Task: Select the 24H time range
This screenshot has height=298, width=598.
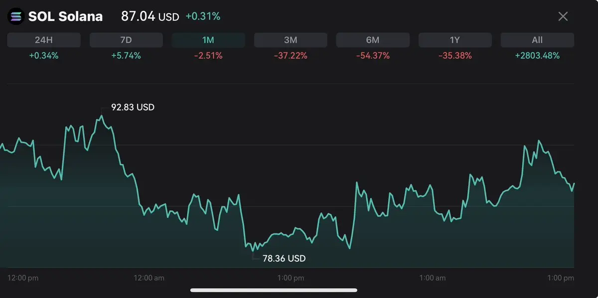Action: [x=44, y=40]
